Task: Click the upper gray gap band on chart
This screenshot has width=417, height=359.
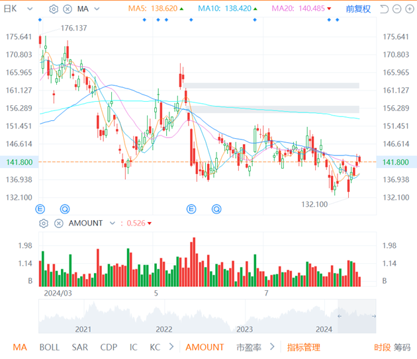Action: pos(271,85)
